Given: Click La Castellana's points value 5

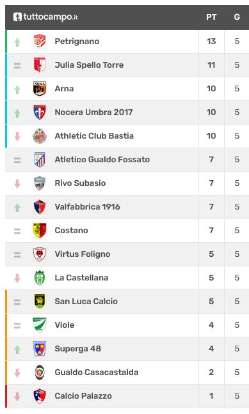Looking at the screenshot, I should [211, 278].
